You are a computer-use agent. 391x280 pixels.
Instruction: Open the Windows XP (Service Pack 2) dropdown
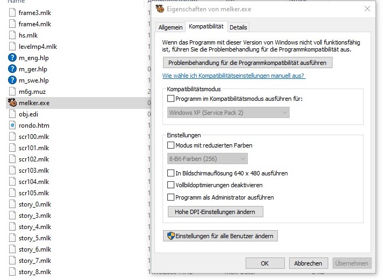tap(228, 113)
